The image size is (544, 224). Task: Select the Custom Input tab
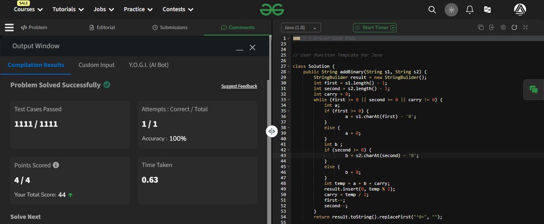coord(97,65)
